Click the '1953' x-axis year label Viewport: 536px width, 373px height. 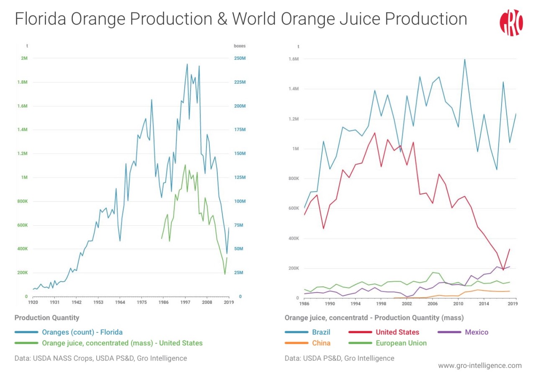(98, 302)
